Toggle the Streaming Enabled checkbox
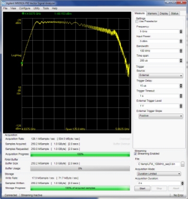Viewport: 188px width, 199px height. (x=136, y=154)
